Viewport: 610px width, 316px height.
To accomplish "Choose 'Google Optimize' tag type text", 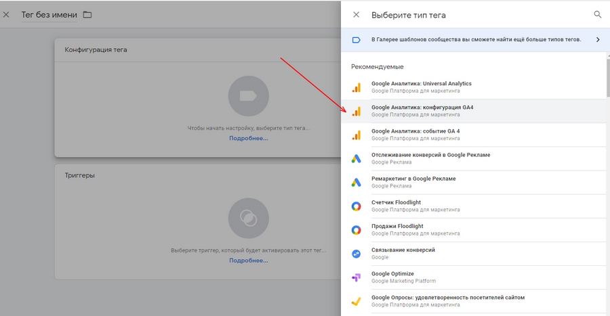I will [392, 273].
